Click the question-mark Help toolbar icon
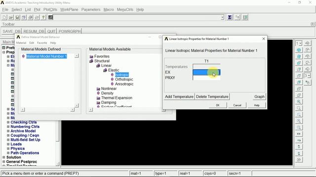The height and width of the screenshot is (177, 316). click(x=43, y=17)
